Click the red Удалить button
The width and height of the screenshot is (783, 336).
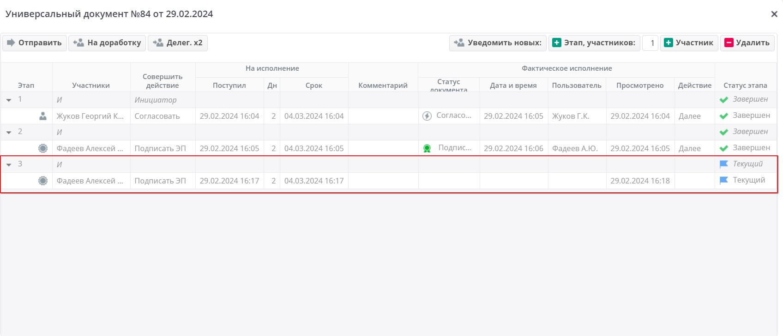click(747, 43)
